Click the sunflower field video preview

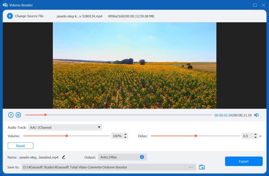[134, 66]
